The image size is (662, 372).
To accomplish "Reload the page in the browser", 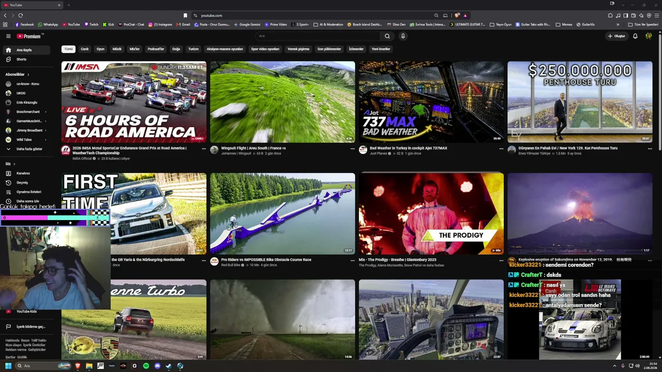I will click(20, 16).
